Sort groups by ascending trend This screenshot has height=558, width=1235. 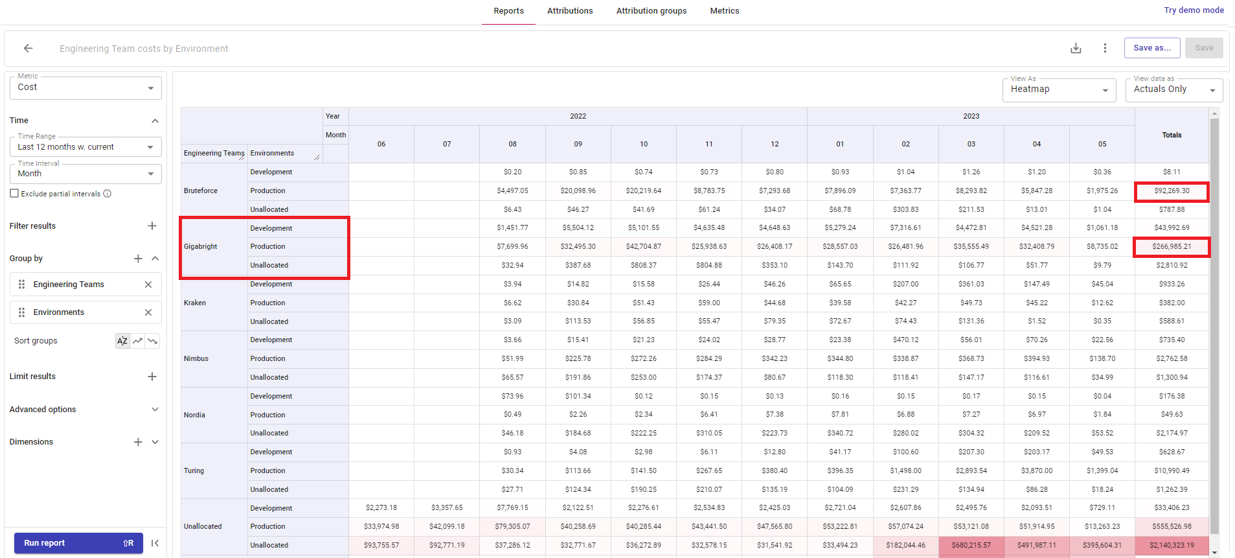click(137, 341)
